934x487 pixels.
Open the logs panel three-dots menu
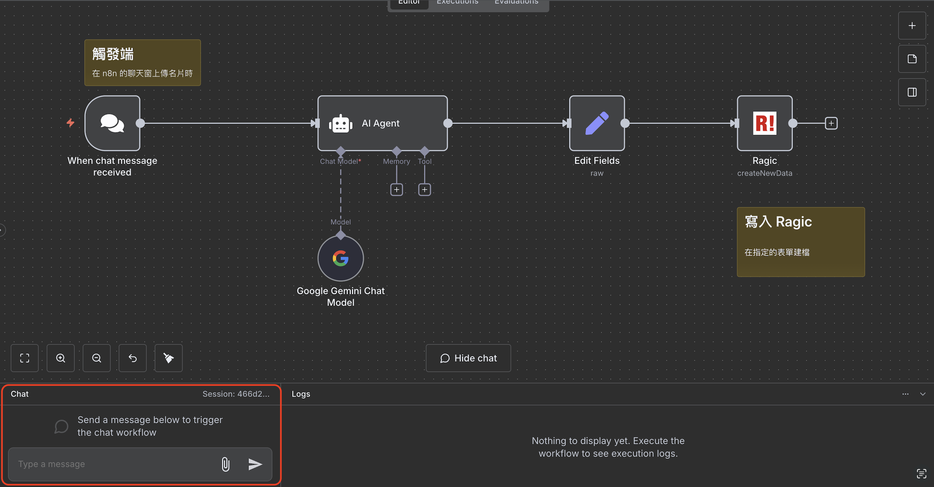tap(906, 394)
